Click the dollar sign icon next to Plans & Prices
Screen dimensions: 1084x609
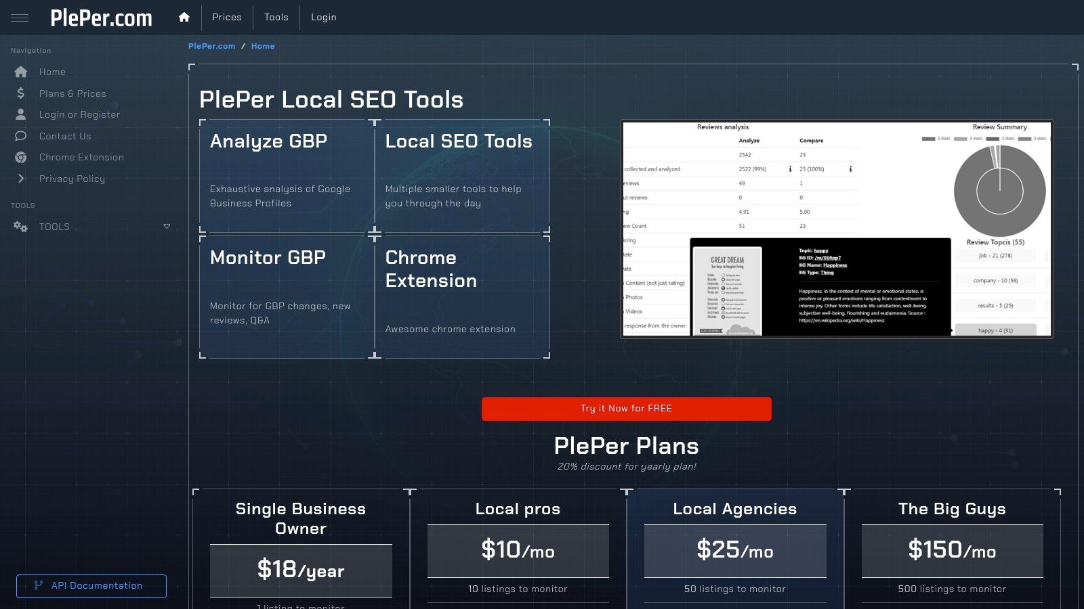[x=21, y=93]
